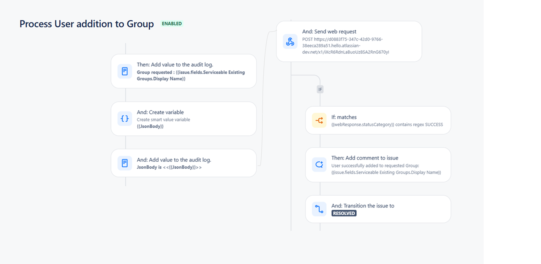Click 'Group requested' audit log message text
The width and height of the screenshot is (541, 264).
point(191,75)
